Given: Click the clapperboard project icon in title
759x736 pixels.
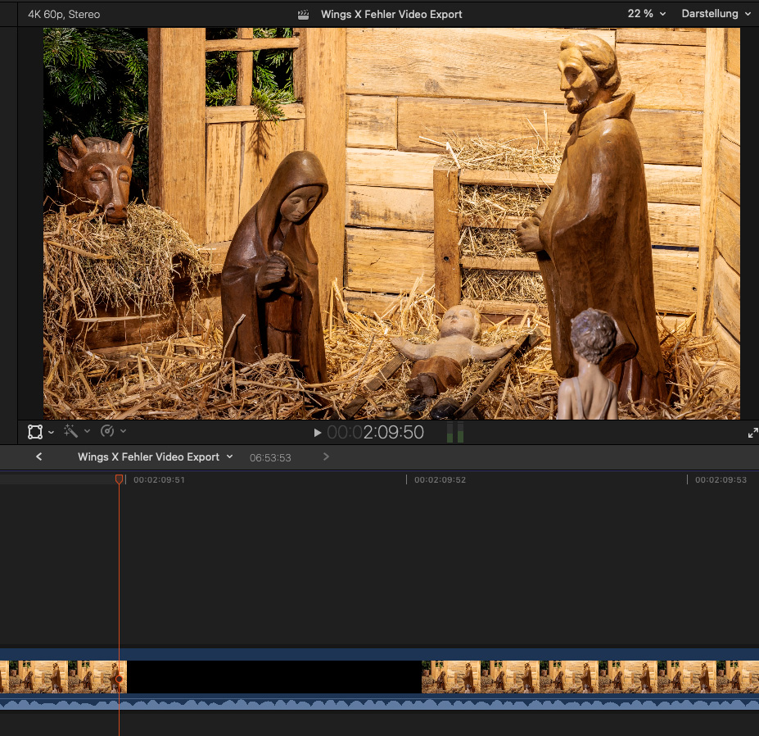Looking at the screenshot, I should pos(303,15).
